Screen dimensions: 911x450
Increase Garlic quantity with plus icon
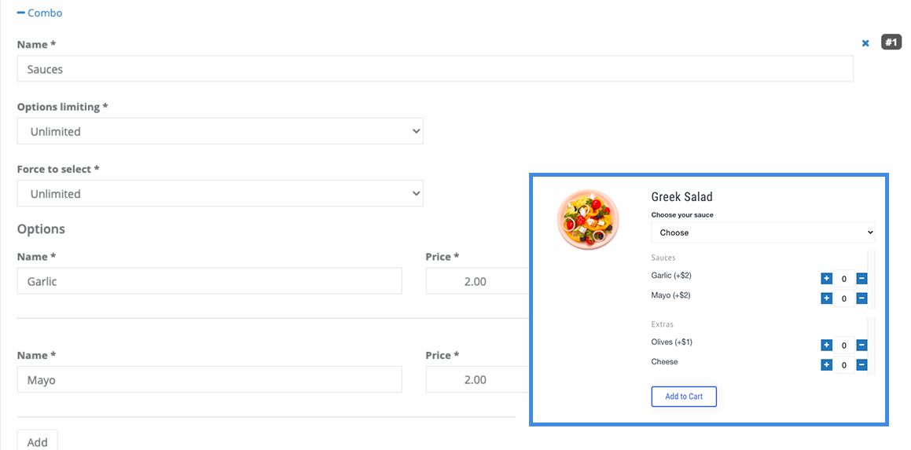(826, 279)
